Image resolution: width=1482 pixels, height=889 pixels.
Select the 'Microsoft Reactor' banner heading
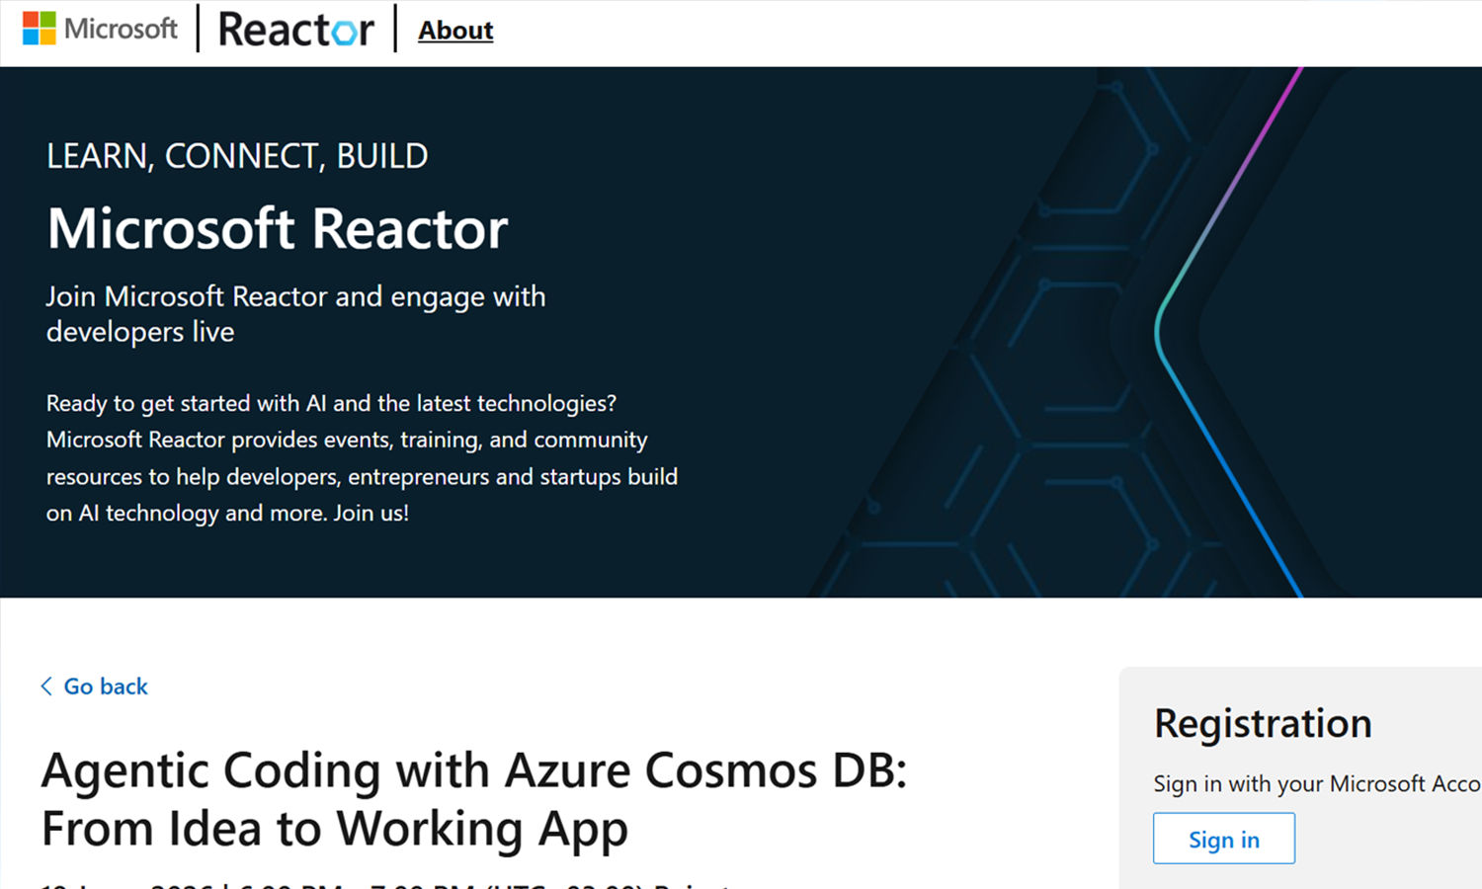[x=278, y=228]
